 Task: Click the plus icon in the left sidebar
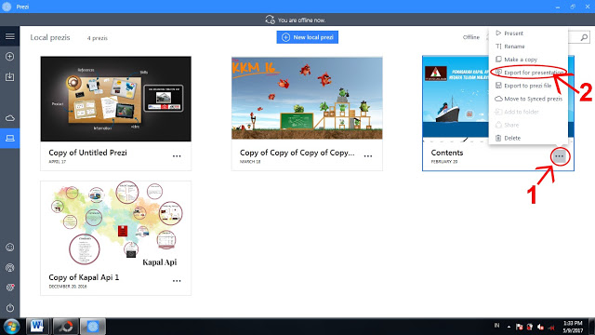click(x=10, y=57)
